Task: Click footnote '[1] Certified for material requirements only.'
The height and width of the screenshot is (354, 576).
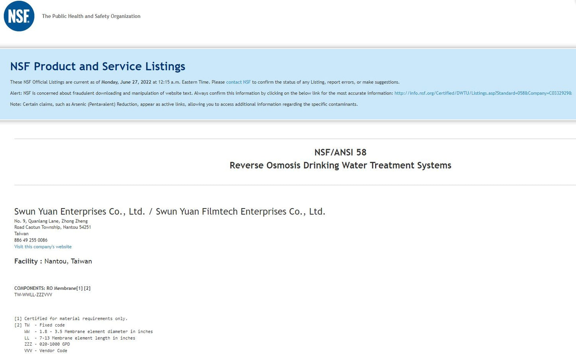Action: (71, 319)
